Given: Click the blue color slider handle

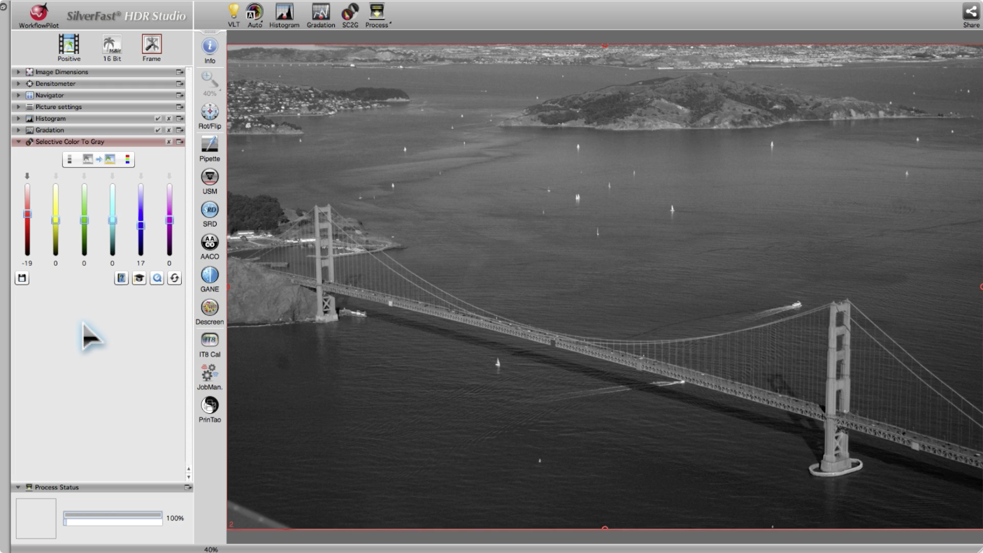Looking at the screenshot, I should point(141,226).
